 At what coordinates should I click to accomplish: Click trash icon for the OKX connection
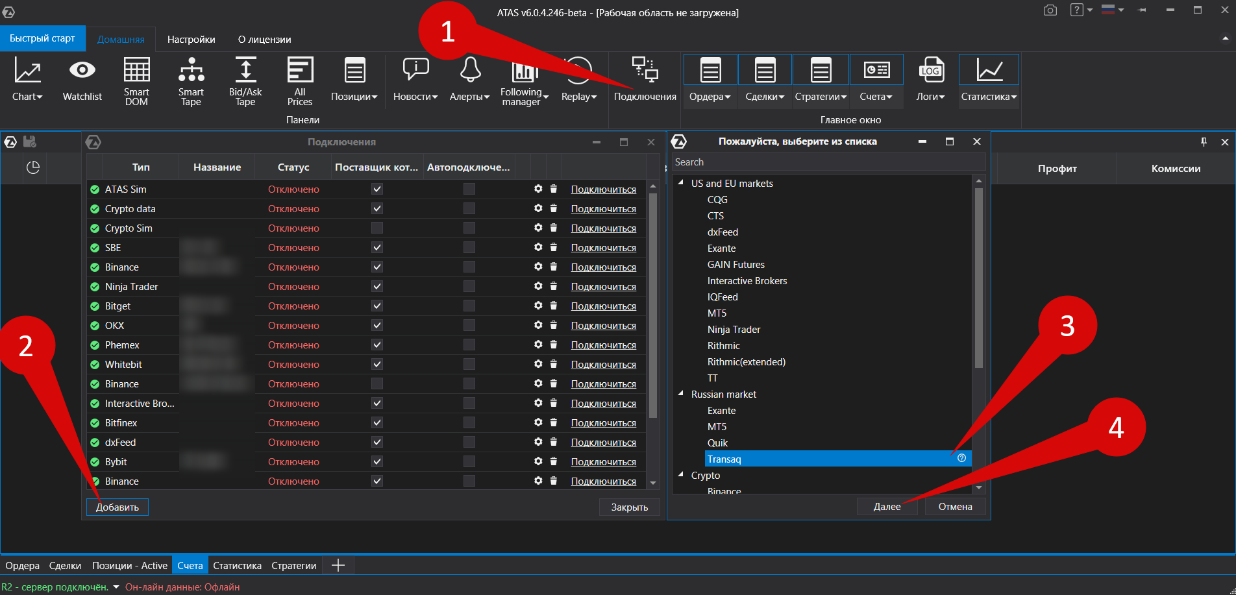(554, 325)
